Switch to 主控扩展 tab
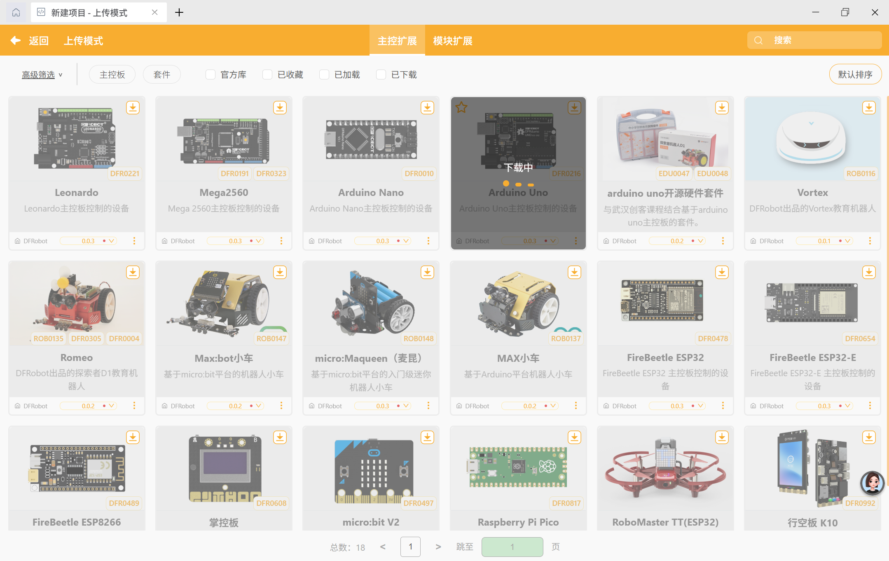Screen dimensions: 889x561 (x=397, y=40)
